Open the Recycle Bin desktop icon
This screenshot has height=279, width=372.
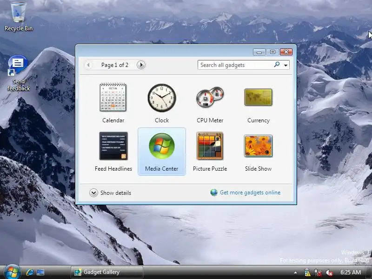tap(19, 17)
